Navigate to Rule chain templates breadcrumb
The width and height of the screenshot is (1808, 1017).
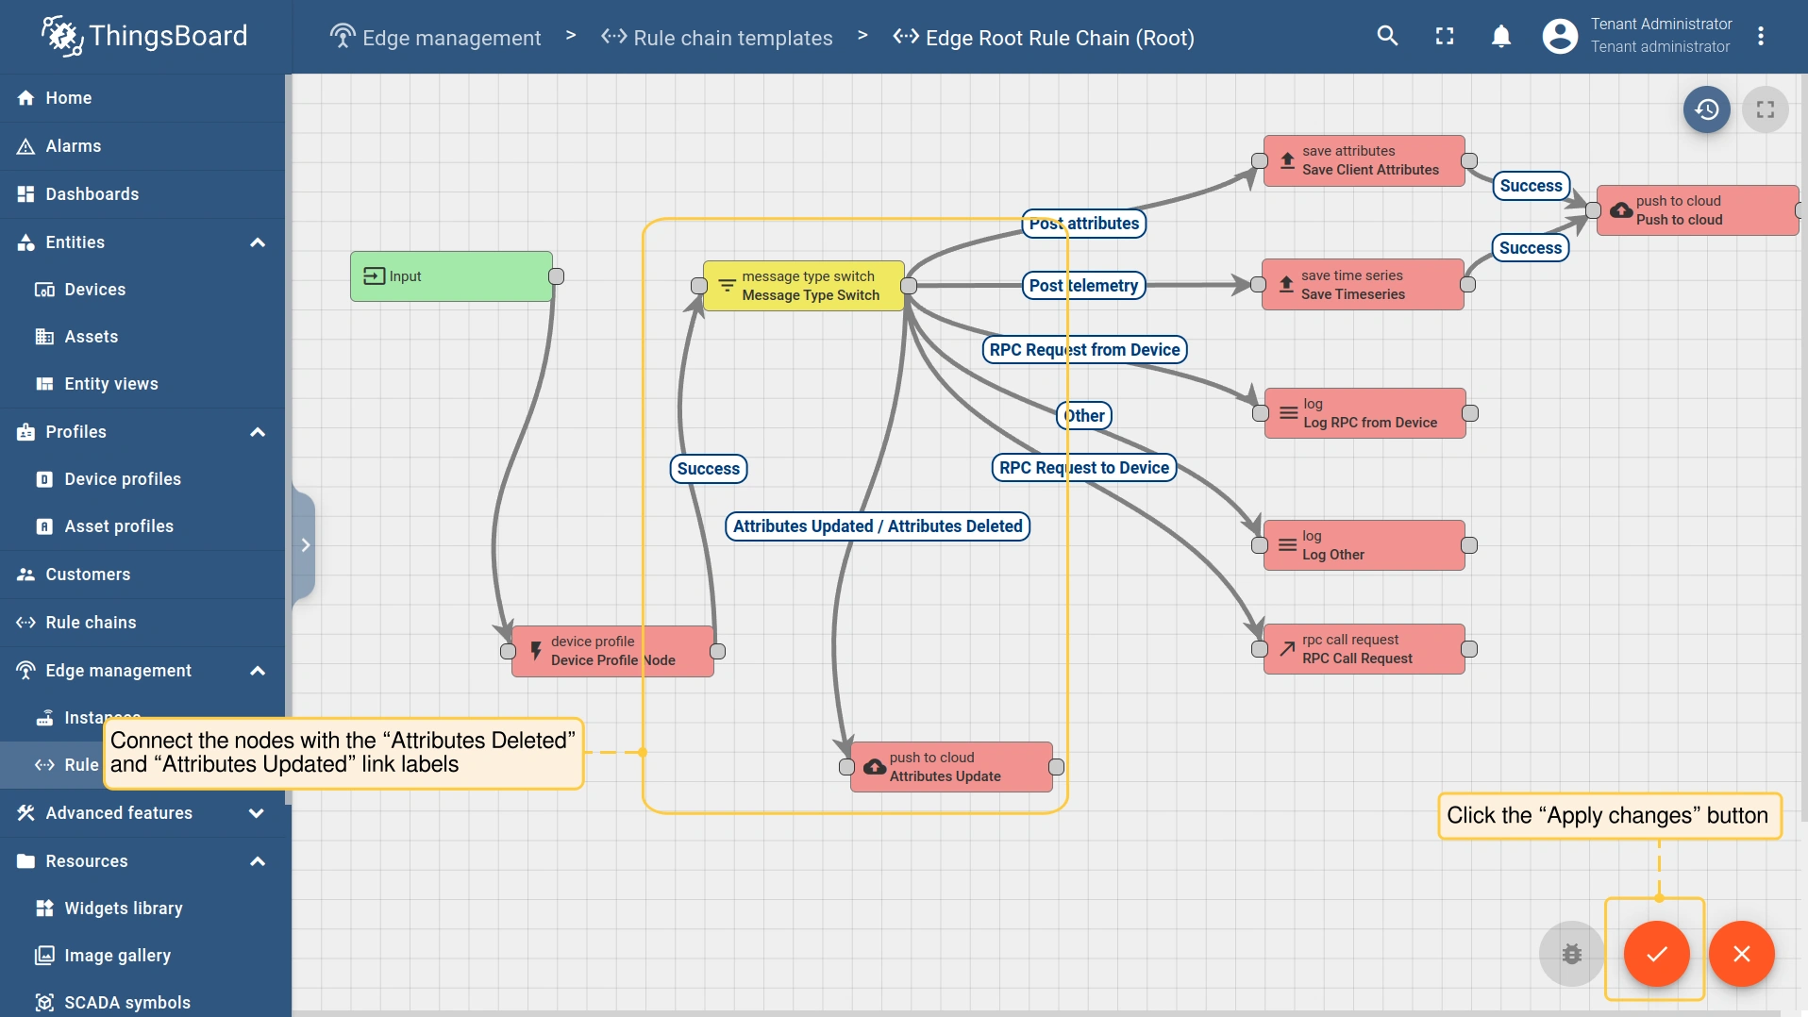732,38
